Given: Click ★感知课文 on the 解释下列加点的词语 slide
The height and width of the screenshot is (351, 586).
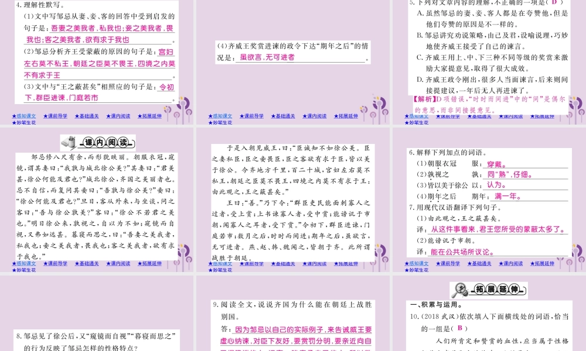Looking at the screenshot, I should pos(416,264).
